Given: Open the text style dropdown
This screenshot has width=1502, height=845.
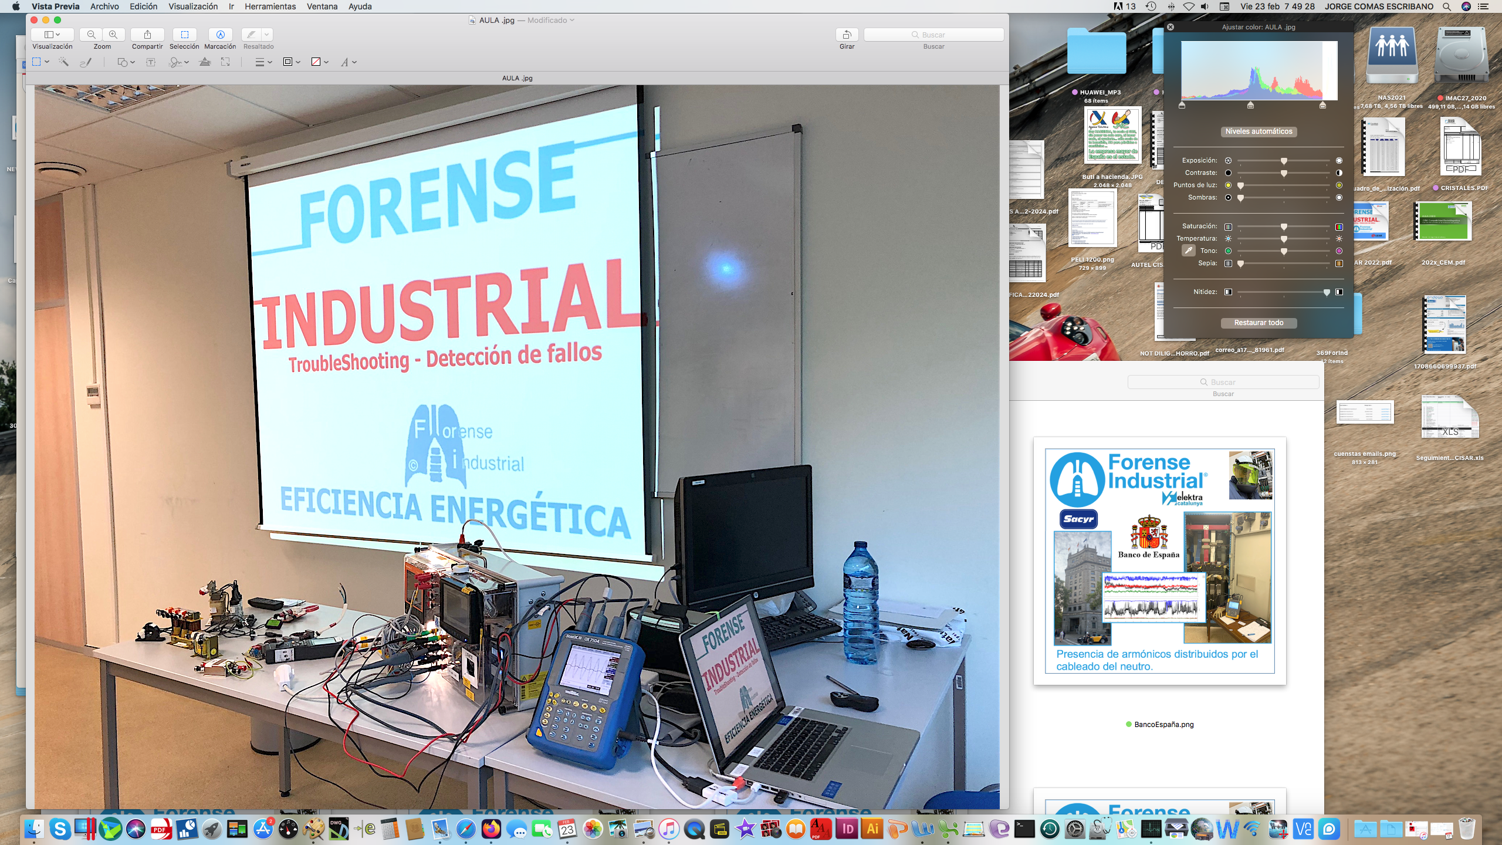Looking at the screenshot, I should [349, 62].
